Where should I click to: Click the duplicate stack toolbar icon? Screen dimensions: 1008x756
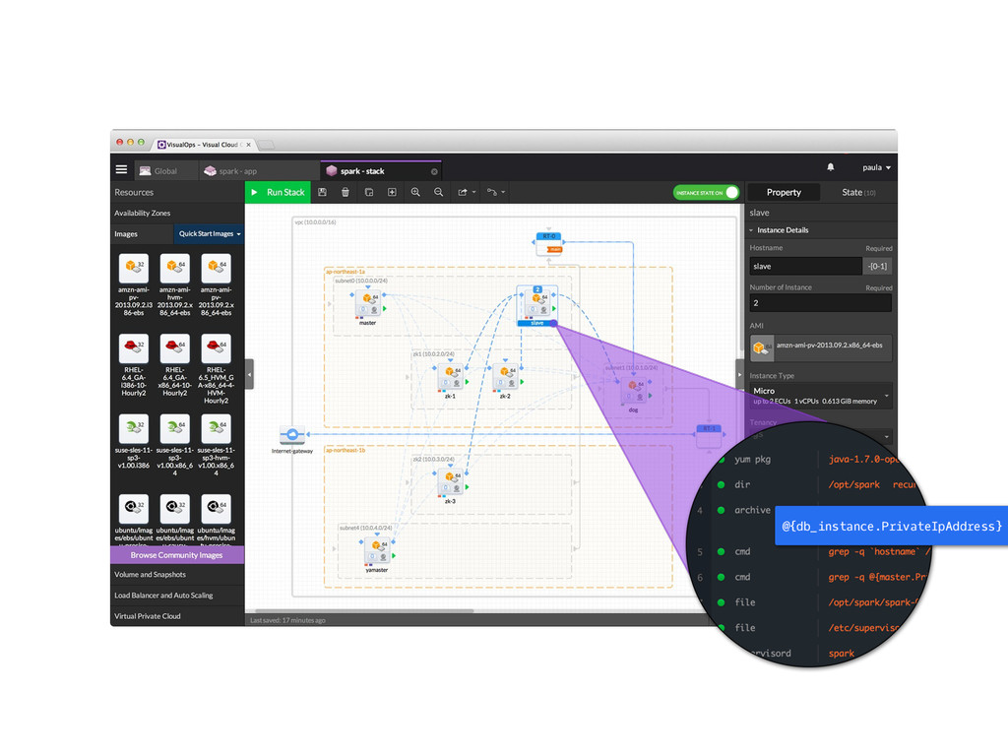pyautogui.click(x=369, y=192)
